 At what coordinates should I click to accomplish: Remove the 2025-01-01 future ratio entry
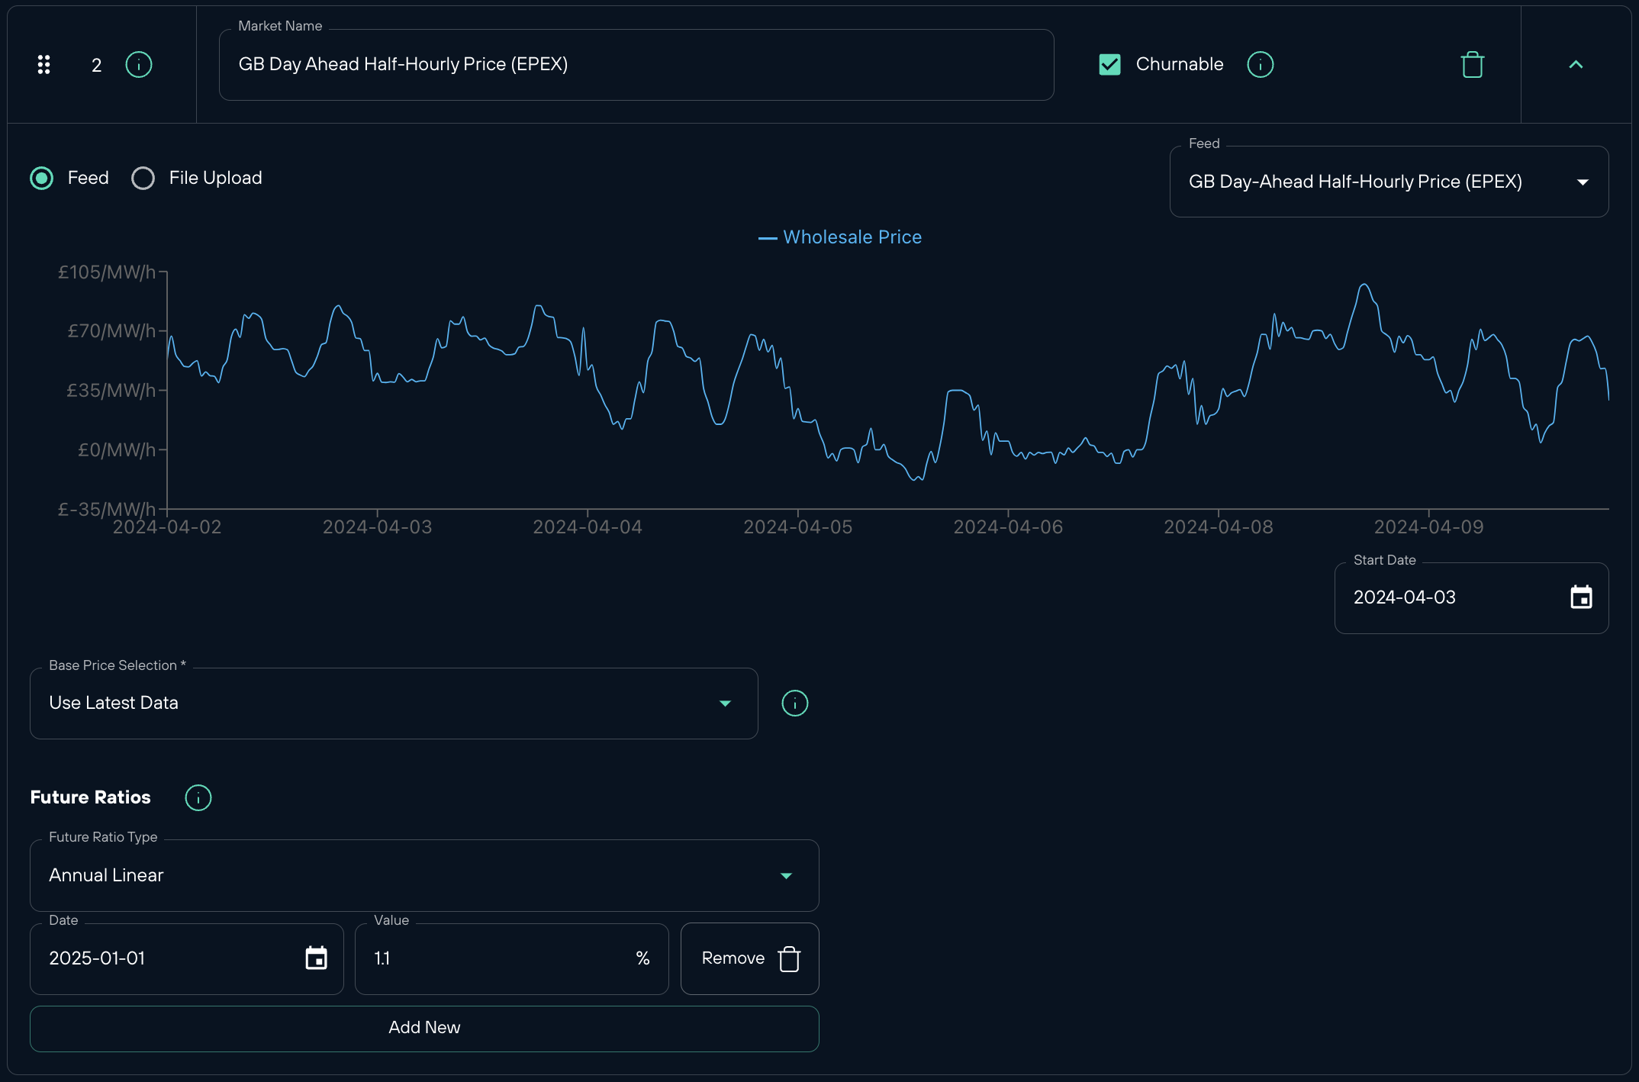pos(749,958)
